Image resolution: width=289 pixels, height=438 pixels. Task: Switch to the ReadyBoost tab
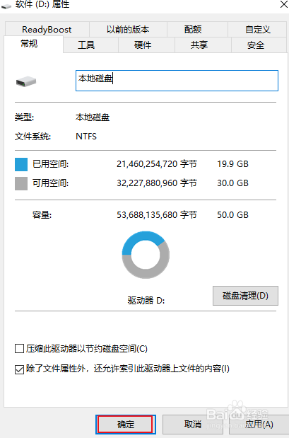[47, 29]
